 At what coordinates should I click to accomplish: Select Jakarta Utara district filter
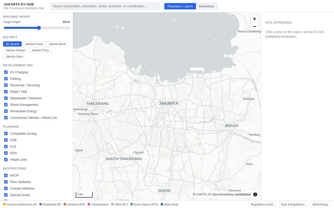tap(14, 56)
